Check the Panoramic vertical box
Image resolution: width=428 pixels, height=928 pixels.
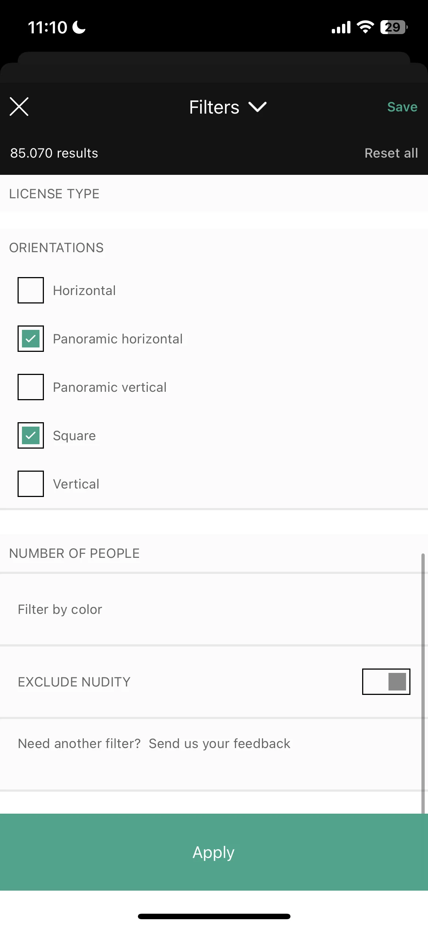click(31, 387)
